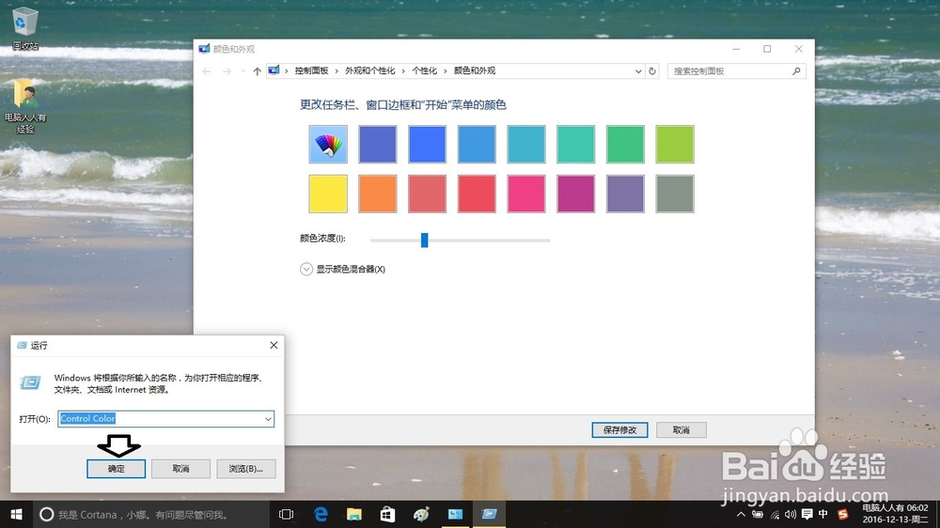Pick the salmon pink color swatch
The height and width of the screenshot is (528, 940).
tap(427, 194)
